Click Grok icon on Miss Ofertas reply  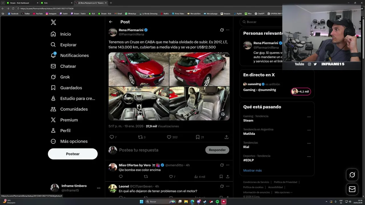[x=222, y=165]
